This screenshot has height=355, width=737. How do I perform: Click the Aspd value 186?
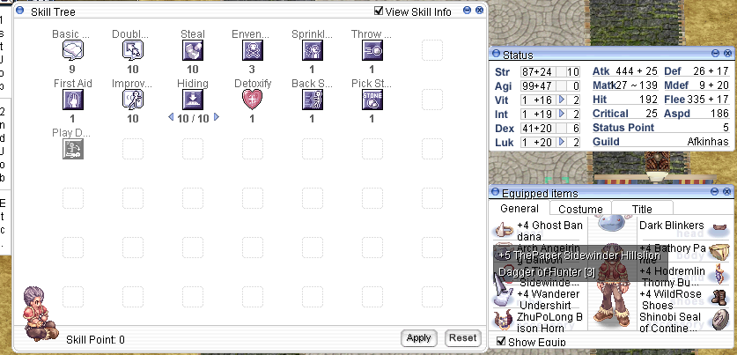(720, 114)
